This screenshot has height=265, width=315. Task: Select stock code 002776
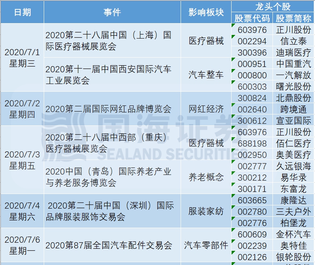coord(252,223)
